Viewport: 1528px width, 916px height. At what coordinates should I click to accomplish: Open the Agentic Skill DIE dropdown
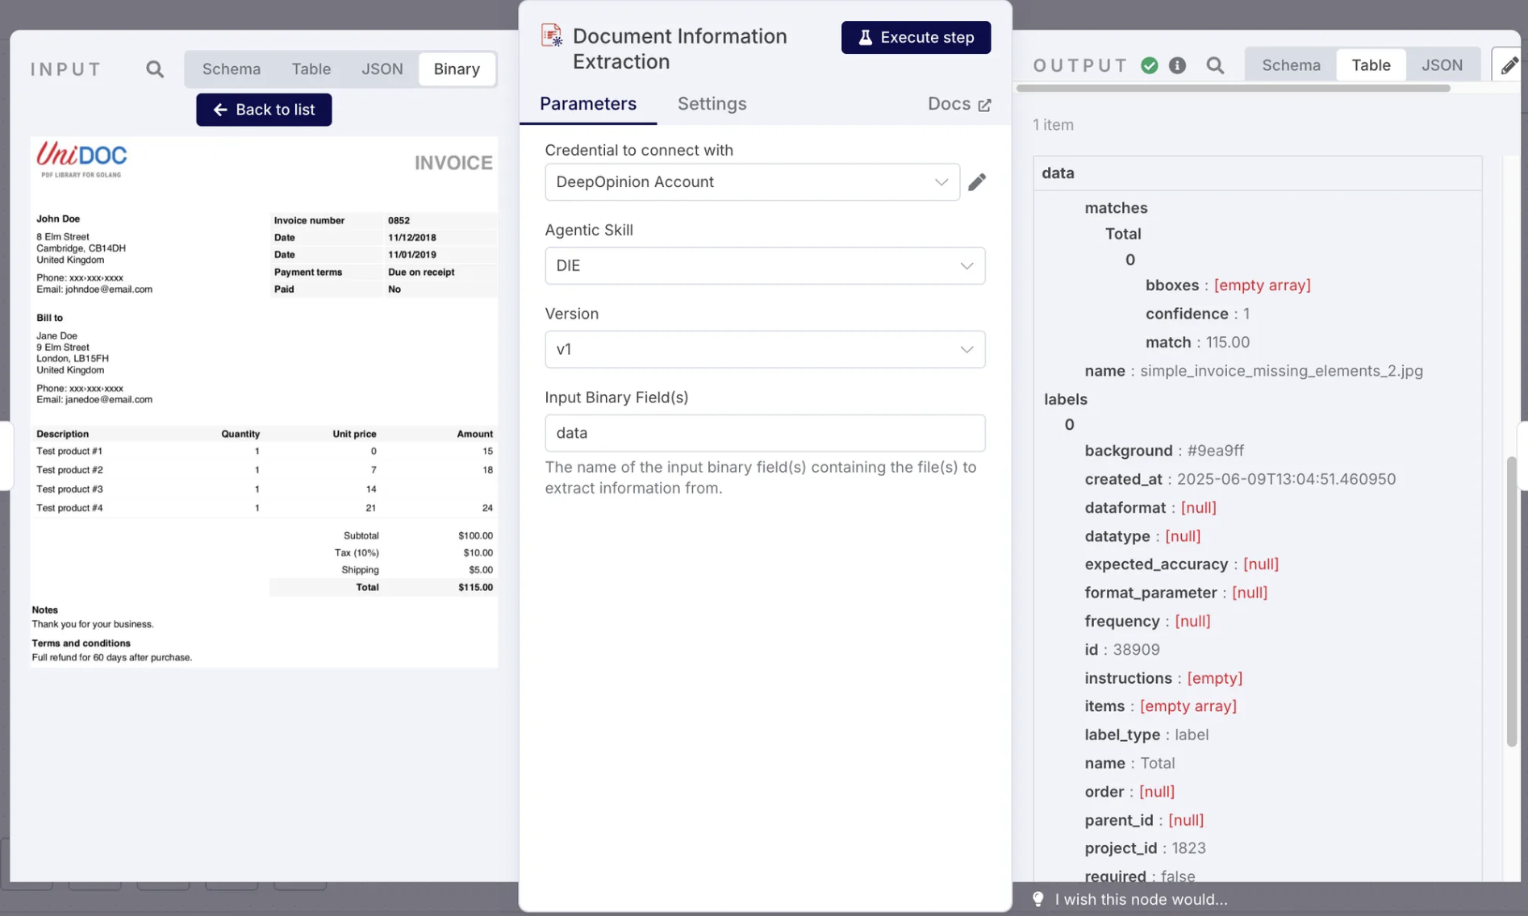click(765, 266)
